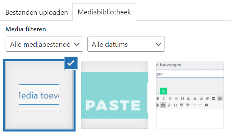Image resolution: width=231 pixels, height=134 pixels.
Task: Click the blockquote icon in the thumbnail
Action: (x=182, y=98)
